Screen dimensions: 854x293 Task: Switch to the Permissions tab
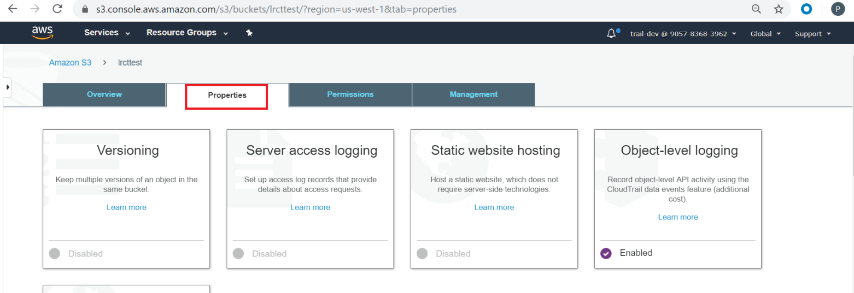tap(350, 94)
